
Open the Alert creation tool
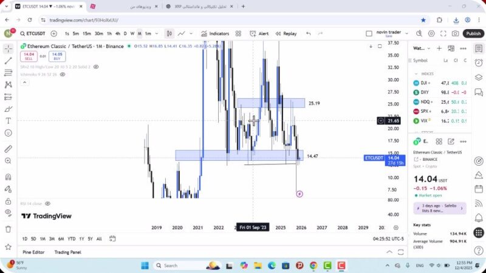pyautogui.click(x=259, y=34)
